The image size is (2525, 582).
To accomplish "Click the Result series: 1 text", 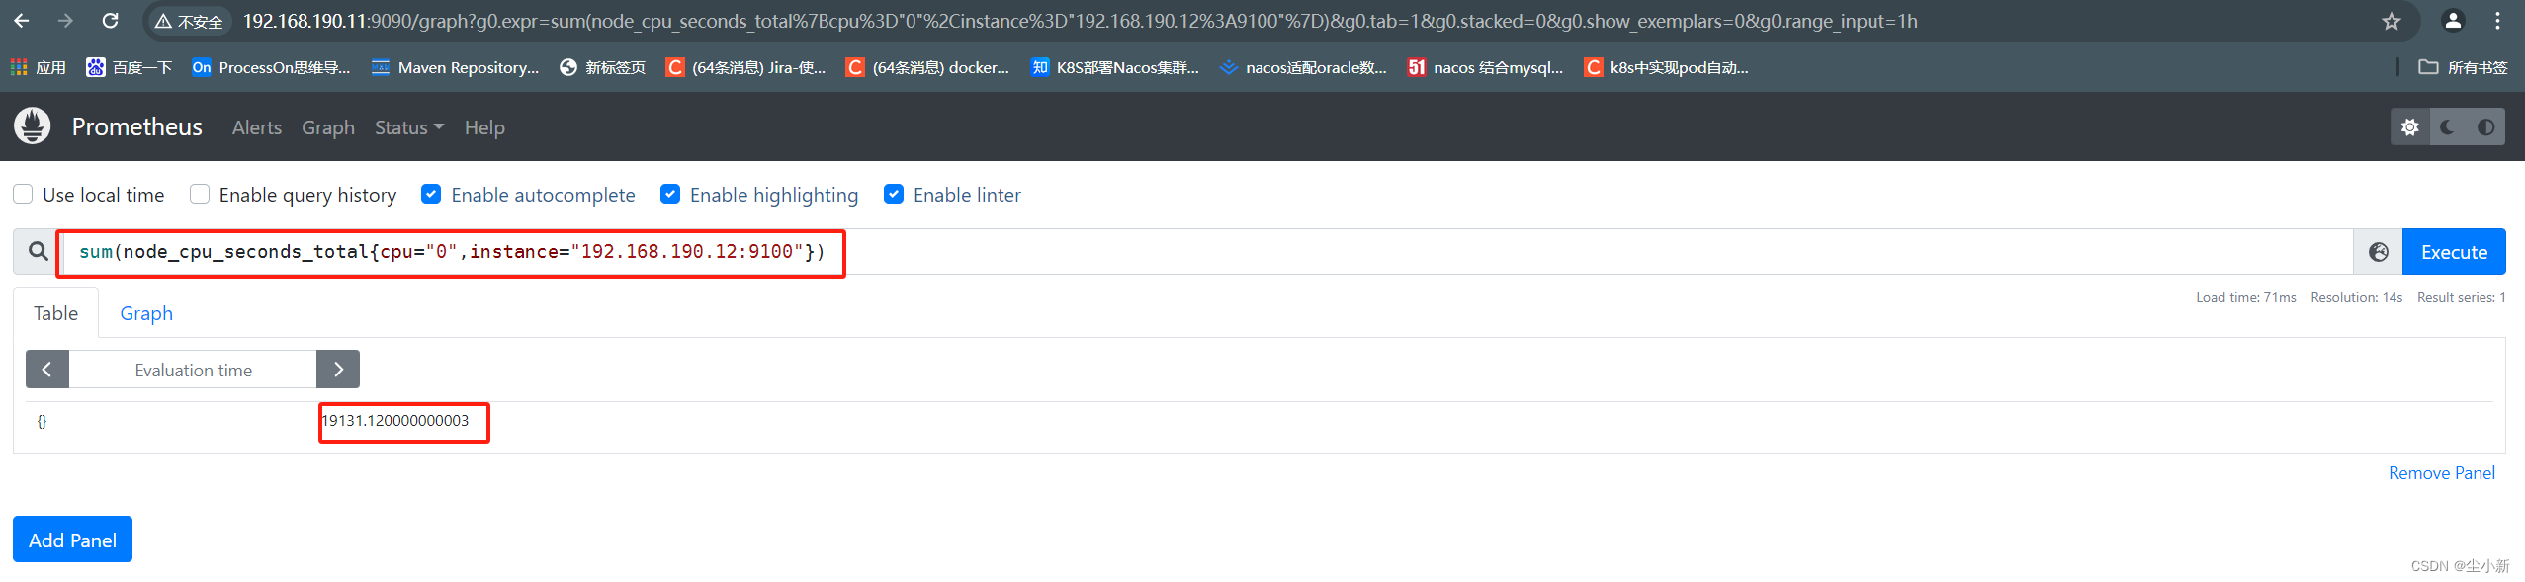I will pyautogui.click(x=2462, y=297).
